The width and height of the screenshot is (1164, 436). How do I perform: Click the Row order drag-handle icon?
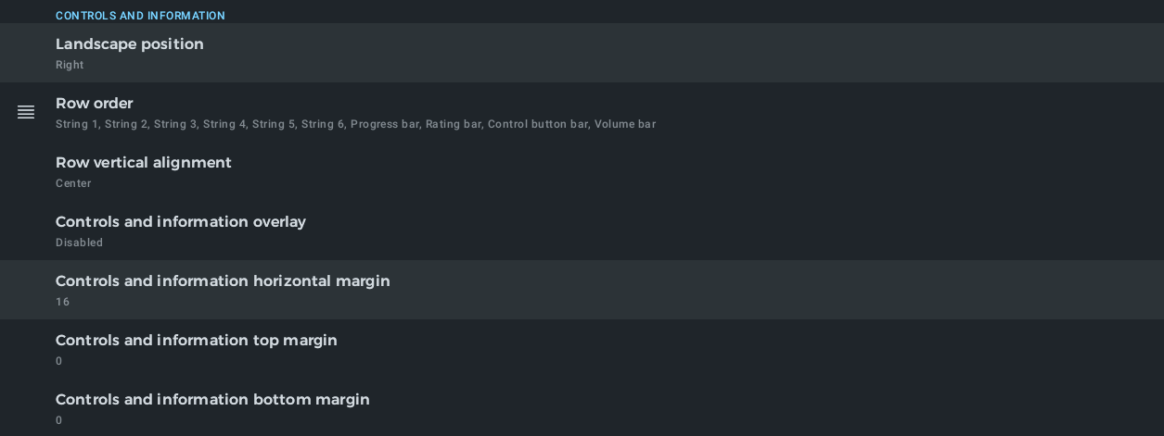pyautogui.click(x=26, y=112)
